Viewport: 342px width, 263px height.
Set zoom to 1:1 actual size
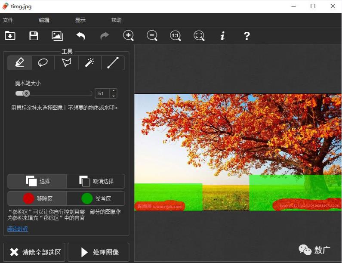click(176, 36)
